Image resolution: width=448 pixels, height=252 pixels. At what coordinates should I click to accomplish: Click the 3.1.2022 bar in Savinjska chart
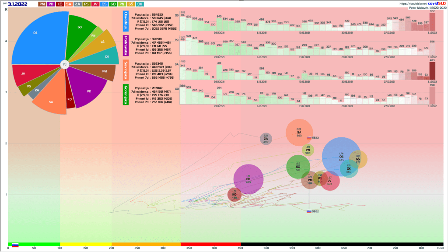[432, 70]
